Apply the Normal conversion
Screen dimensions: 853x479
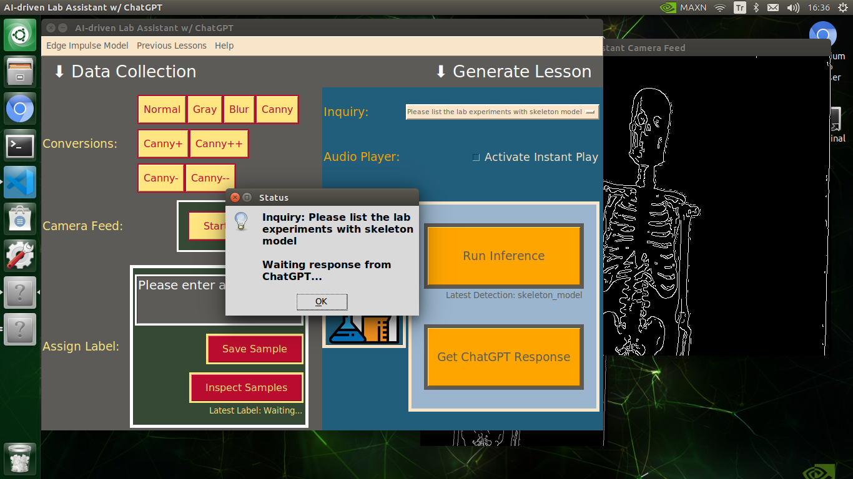pyautogui.click(x=162, y=109)
